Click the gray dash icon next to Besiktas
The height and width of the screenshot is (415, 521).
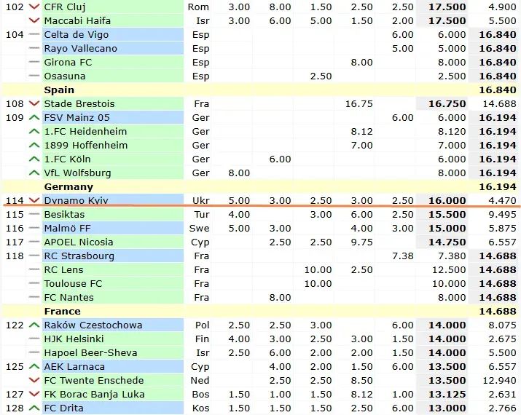[x=34, y=214]
